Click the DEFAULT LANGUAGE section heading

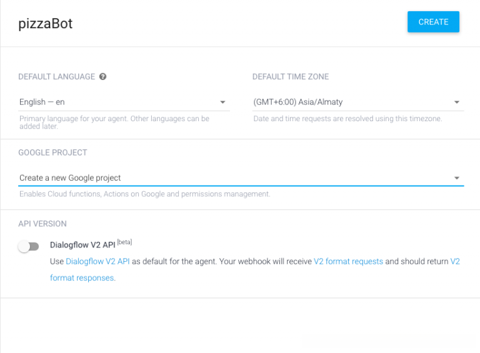(x=56, y=77)
